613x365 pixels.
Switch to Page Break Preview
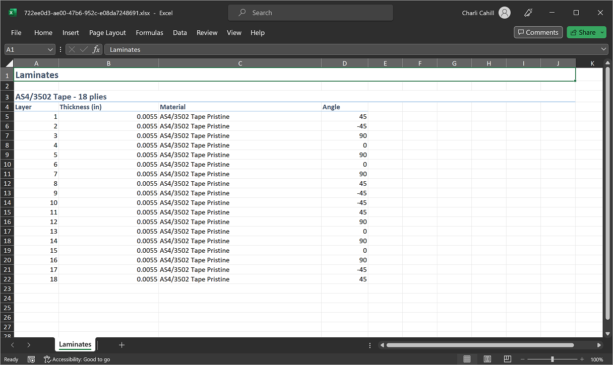tap(508, 359)
